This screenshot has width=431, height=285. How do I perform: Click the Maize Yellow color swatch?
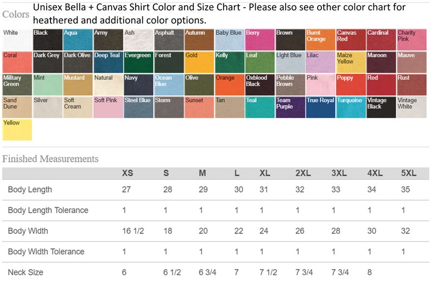pos(351,62)
